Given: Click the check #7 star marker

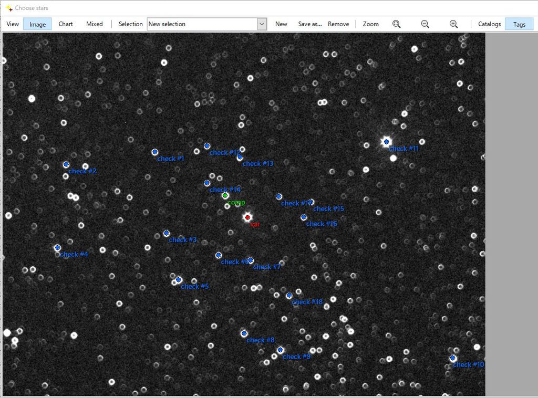Looking at the screenshot, I should [251, 260].
